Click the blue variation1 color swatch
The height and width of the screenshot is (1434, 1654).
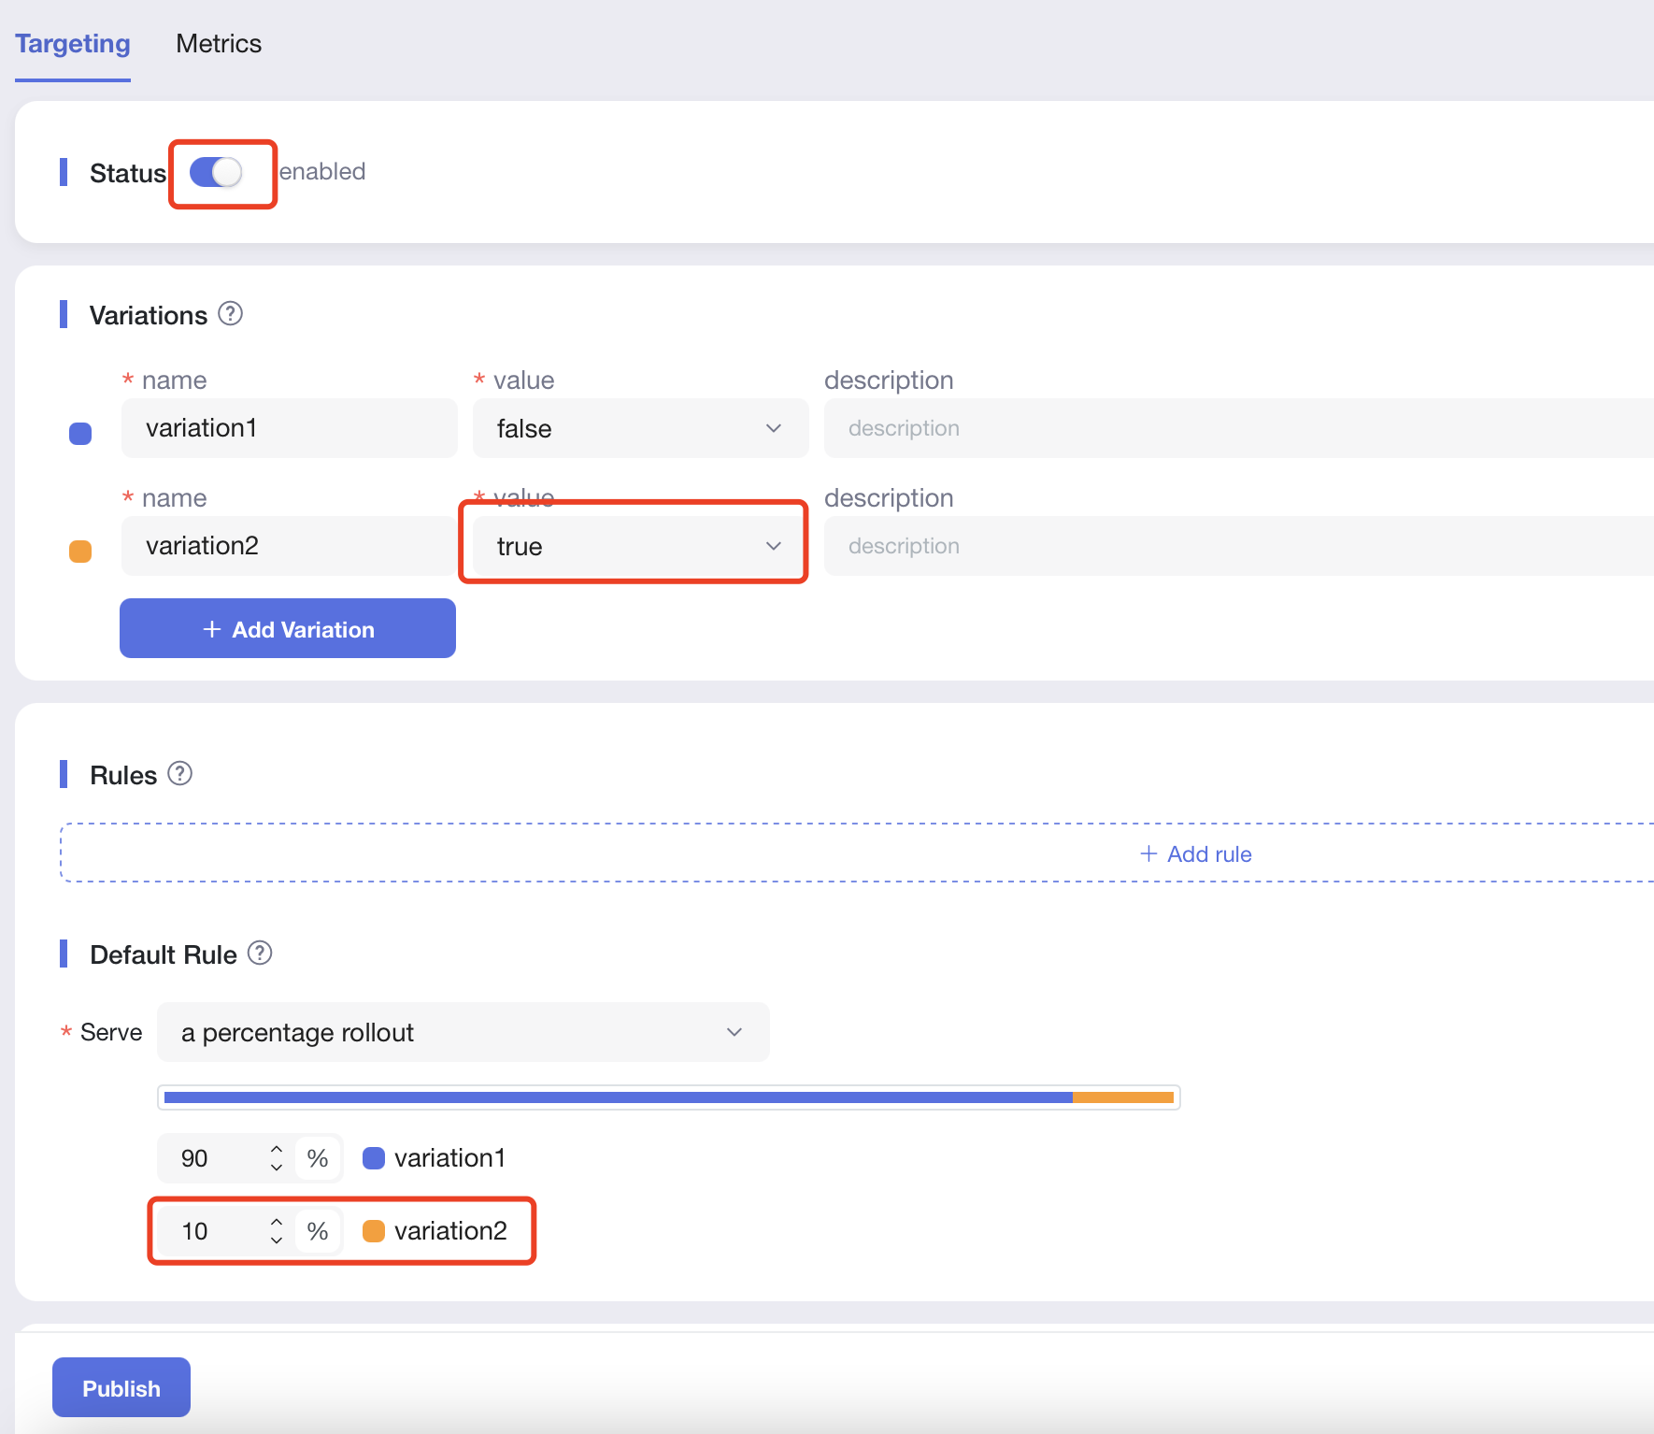(80, 434)
